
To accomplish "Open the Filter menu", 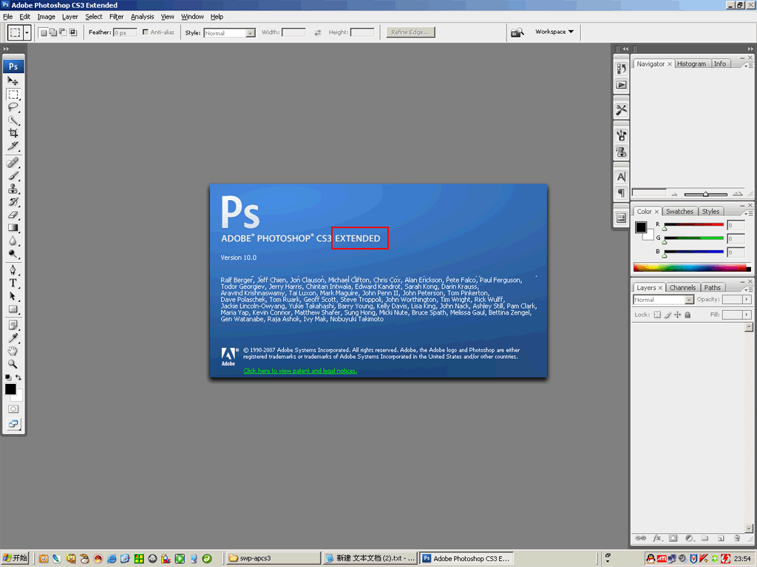I will coord(116,16).
